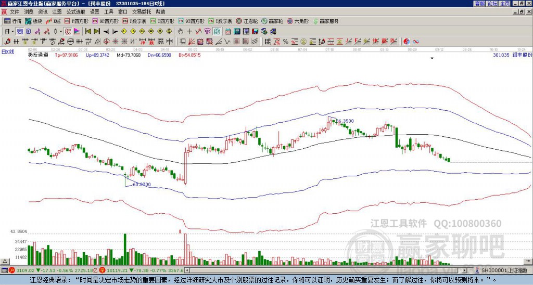Click the 66.3500 price high label

(x=345, y=121)
